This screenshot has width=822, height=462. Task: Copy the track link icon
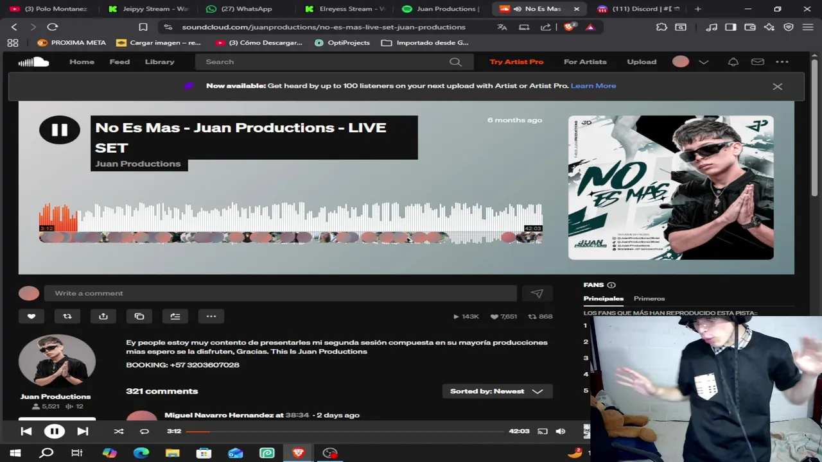139,316
